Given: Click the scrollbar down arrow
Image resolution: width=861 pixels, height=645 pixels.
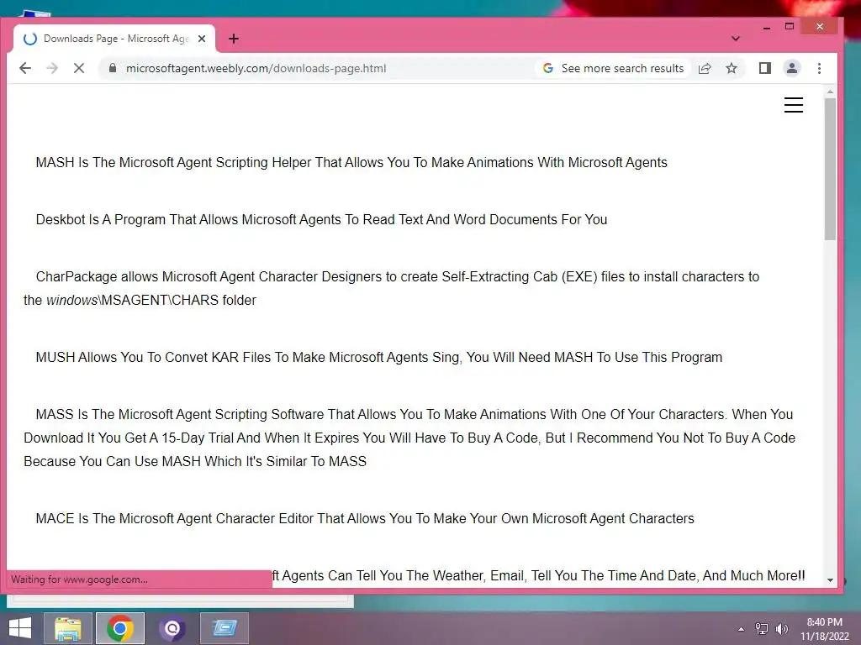Looking at the screenshot, I should point(830,579).
